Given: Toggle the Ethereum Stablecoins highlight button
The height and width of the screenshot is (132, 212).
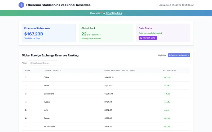Looking at the screenshot, I should click(x=179, y=55).
